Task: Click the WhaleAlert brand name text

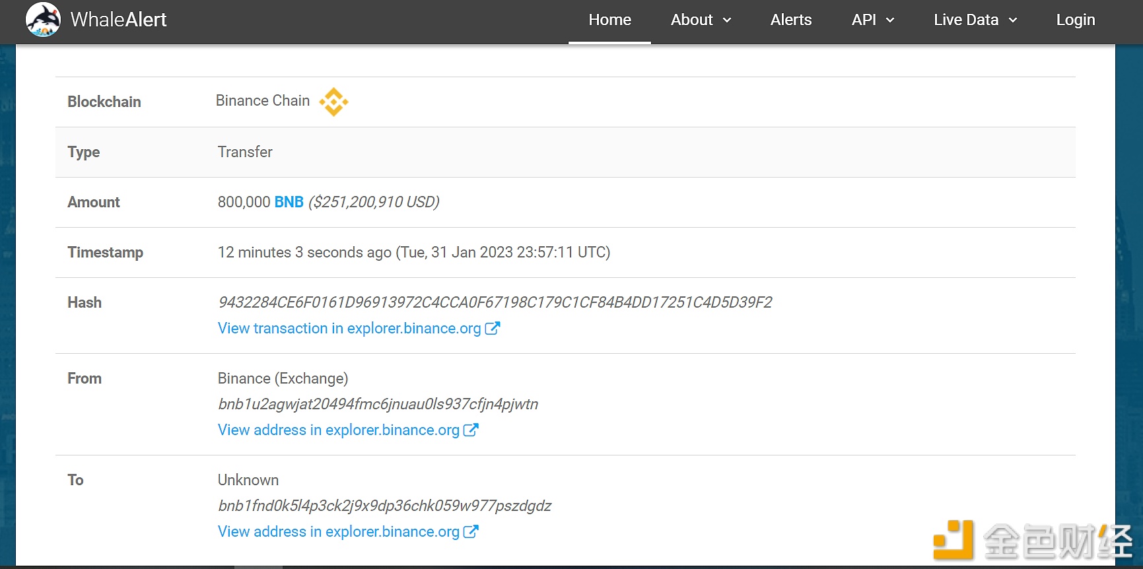Action: point(118,20)
